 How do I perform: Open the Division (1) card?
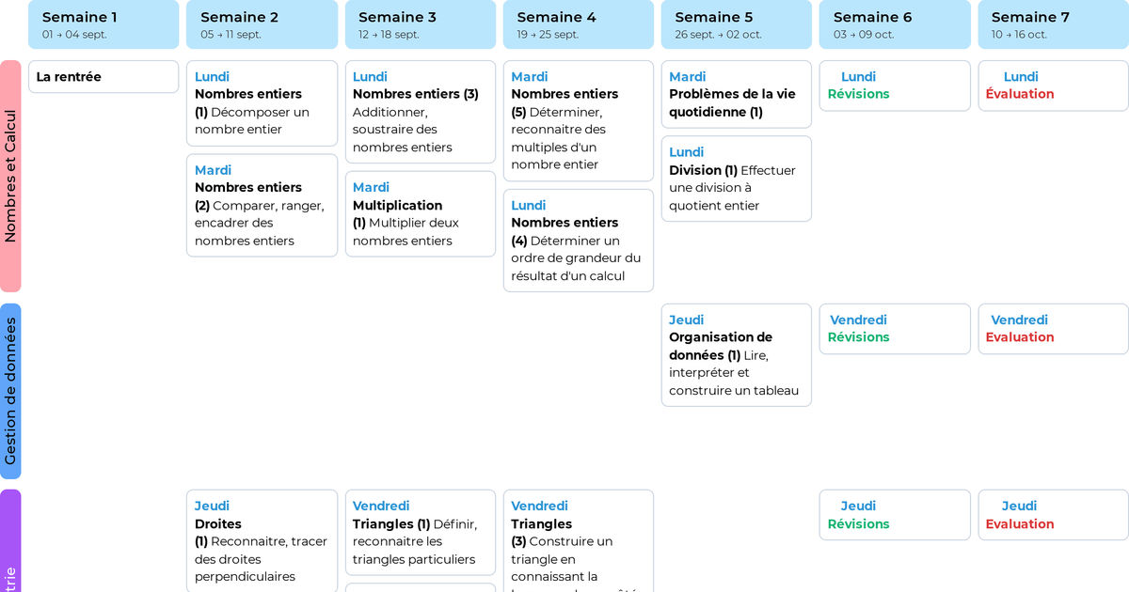[x=736, y=179]
